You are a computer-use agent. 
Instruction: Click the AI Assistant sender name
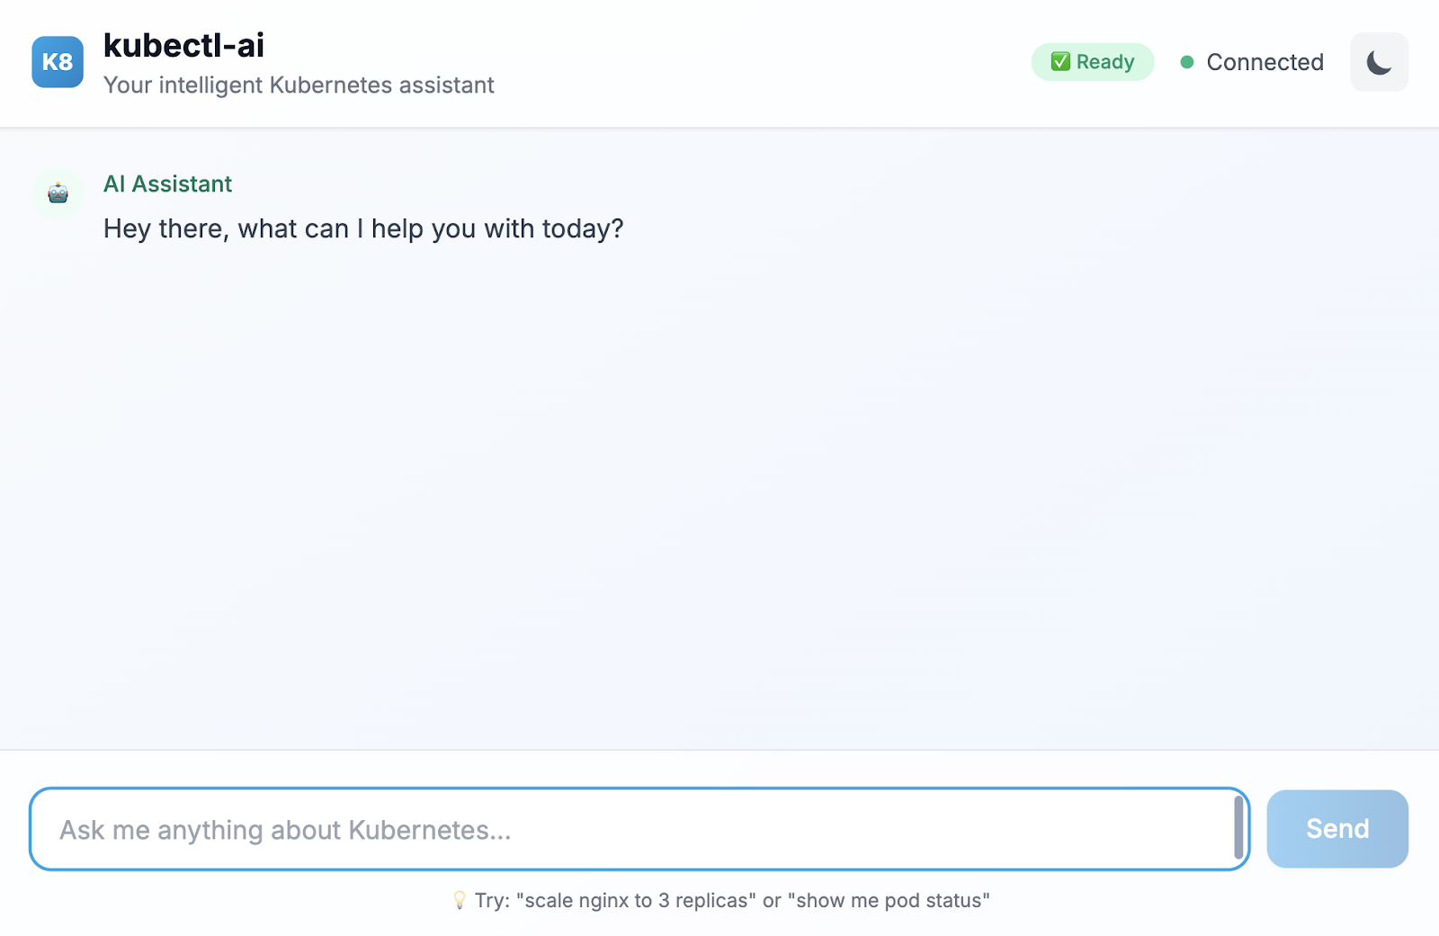click(x=167, y=184)
